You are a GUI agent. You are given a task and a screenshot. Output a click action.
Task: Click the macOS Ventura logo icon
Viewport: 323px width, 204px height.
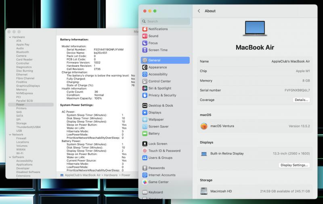(x=204, y=126)
